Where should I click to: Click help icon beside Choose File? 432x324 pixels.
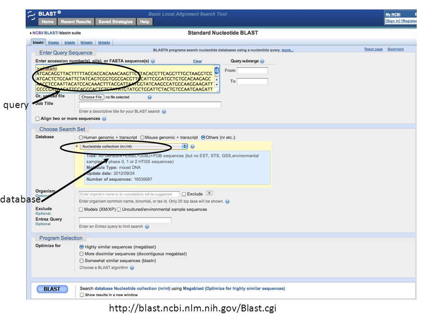149,97
